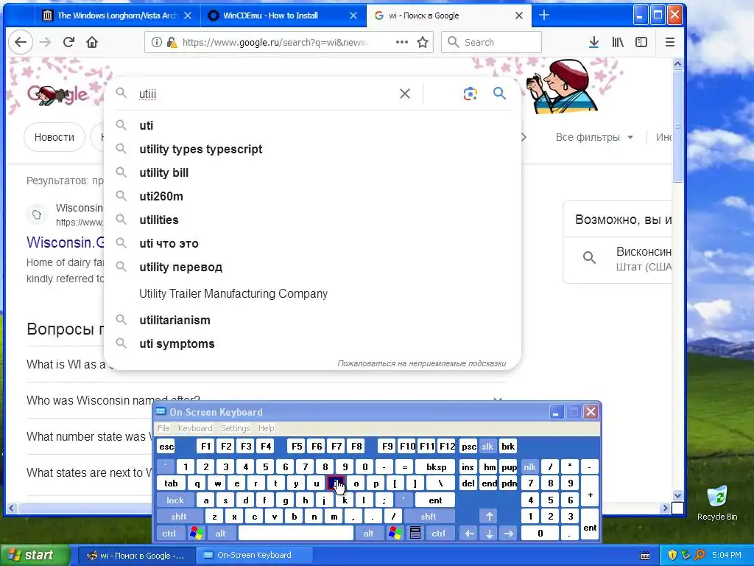
Task: Open Keyboard menu in On-Screen Keyboard
Action: [194, 428]
